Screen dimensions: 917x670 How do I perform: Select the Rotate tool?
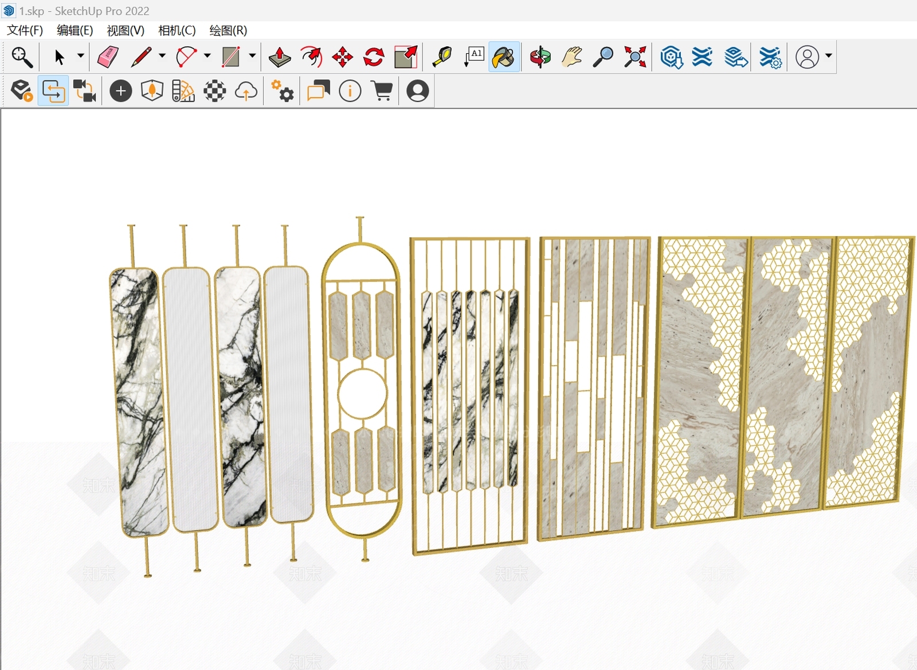tap(374, 57)
